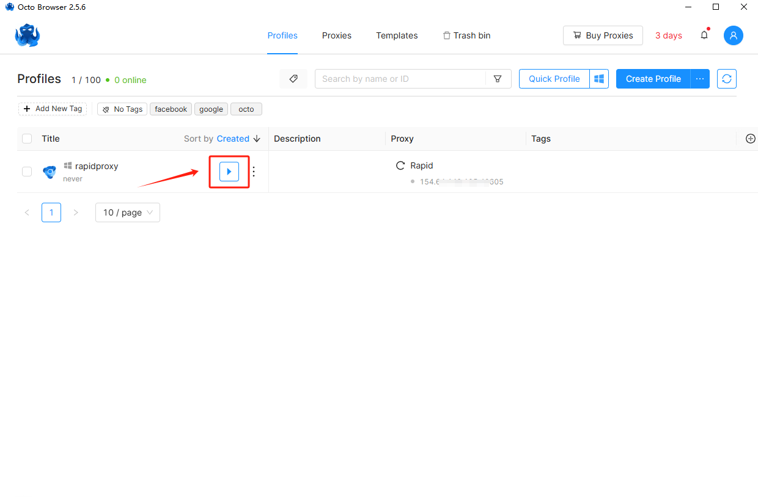
Task: Select page 1 in pagination
Action: click(x=51, y=212)
